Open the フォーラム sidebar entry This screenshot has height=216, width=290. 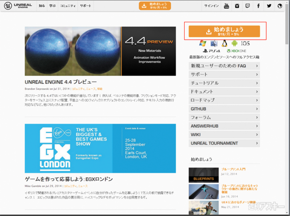tap(224, 118)
